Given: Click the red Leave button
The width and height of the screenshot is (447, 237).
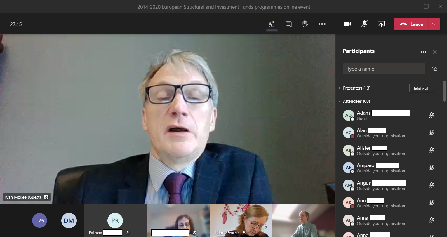Looking at the screenshot, I should (411, 24).
